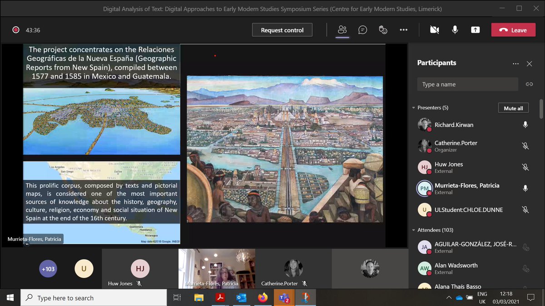Image resolution: width=545 pixels, height=306 pixels.
Task: Open the Snipping tool on the taskbar
Action: pyautogui.click(x=305, y=298)
